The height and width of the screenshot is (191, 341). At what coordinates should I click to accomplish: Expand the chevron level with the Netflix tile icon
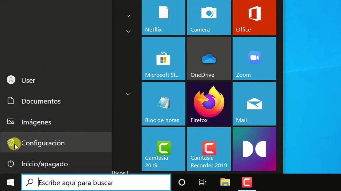tap(128, 16)
